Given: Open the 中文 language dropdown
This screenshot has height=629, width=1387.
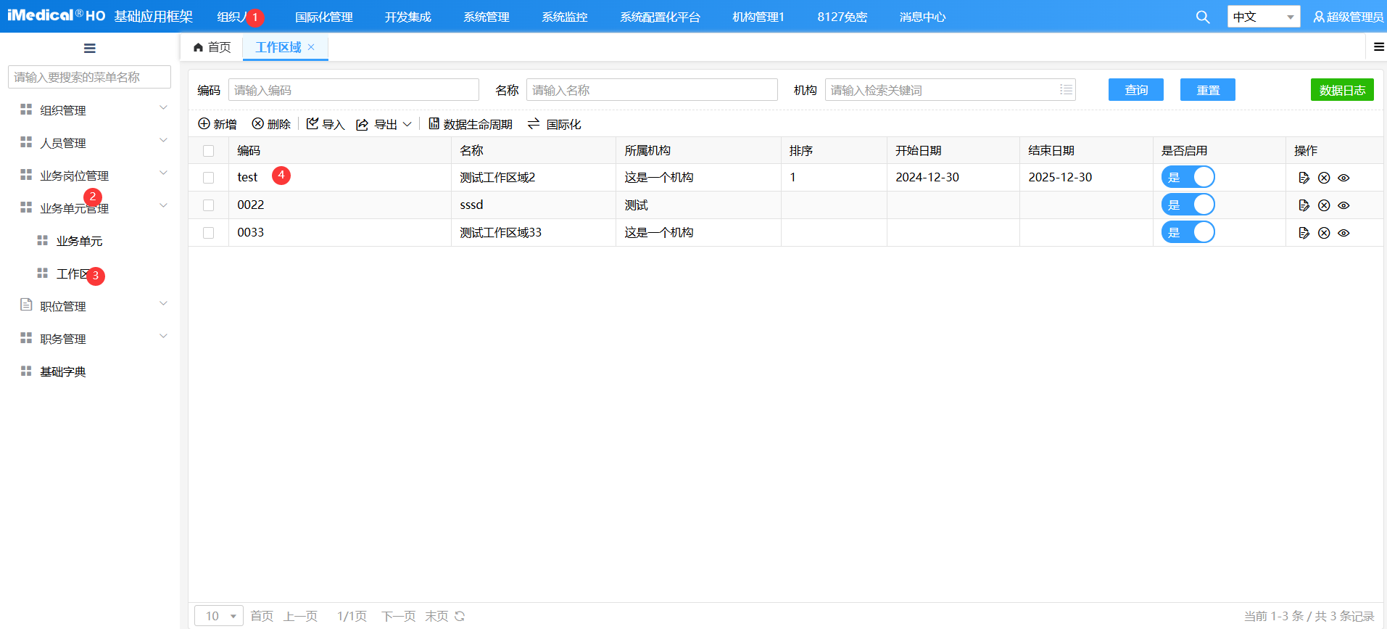Looking at the screenshot, I should pos(1263,17).
